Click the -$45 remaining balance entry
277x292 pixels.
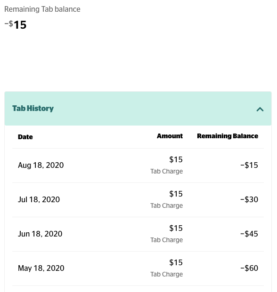point(249,234)
